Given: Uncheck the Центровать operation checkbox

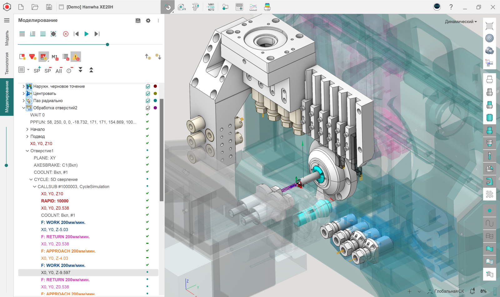Looking at the screenshot, I should pyautogui.click(x=148, y=93).
